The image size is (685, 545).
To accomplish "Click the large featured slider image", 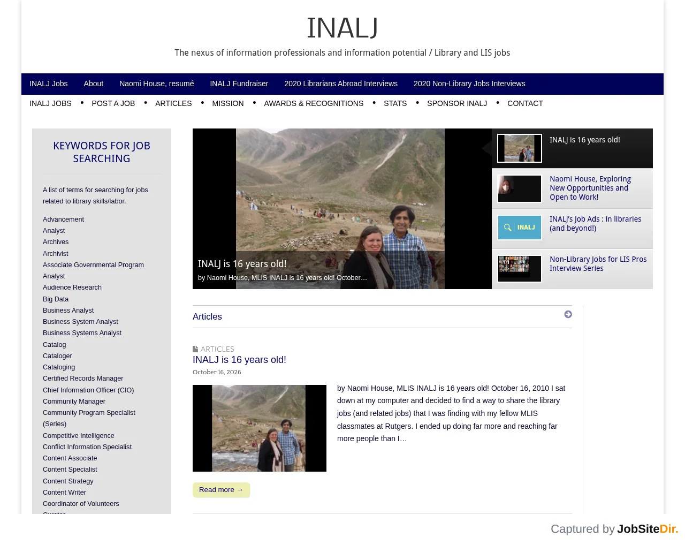I will pyautogui.click(x=342, y=209).
